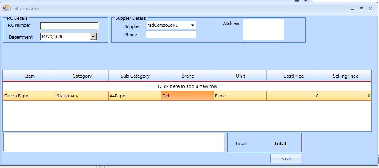379x168 pixels.
Task: Click the large notes text area
Action: [x=114, y=142]
